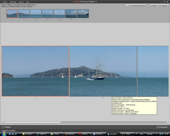Select thumbnail 5 in the filmstrip
Viewport: 170px width, 136px height.
[59, 14]
